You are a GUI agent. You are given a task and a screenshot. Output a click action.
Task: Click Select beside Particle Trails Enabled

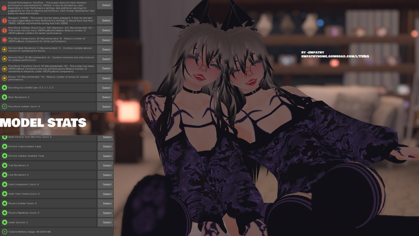point(105,146)
